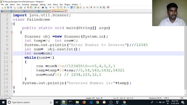Open the Language menu
This screenshot has height=105, width=187.
[x=34, y=4]
